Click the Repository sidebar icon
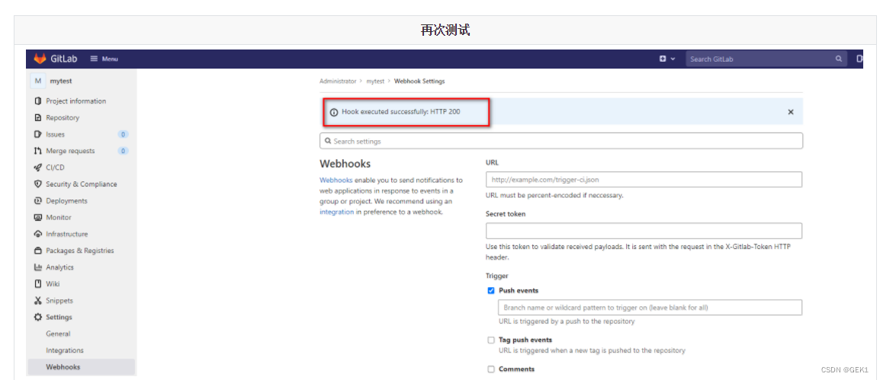880x380 pixels. click(x=38, y=118)
